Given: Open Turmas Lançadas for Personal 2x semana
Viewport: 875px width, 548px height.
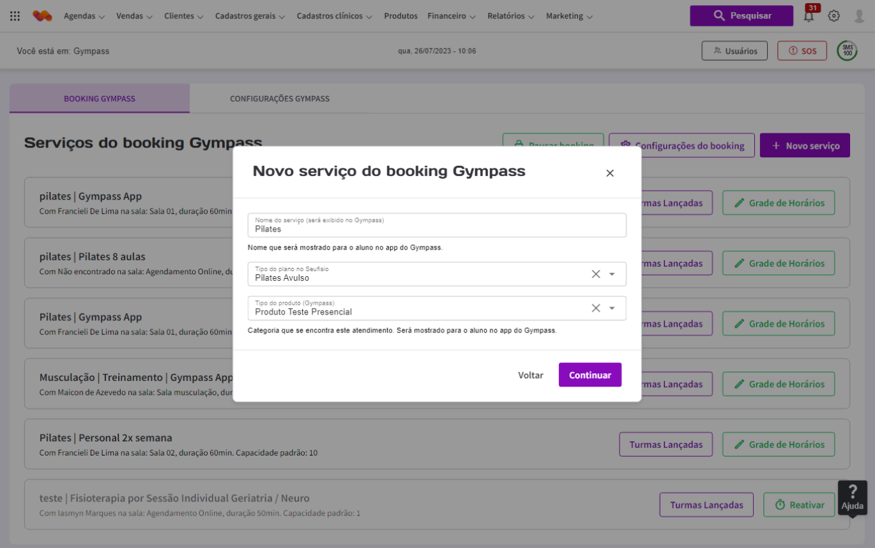Looking at the screenshot, I should click(x=666, y=444).
